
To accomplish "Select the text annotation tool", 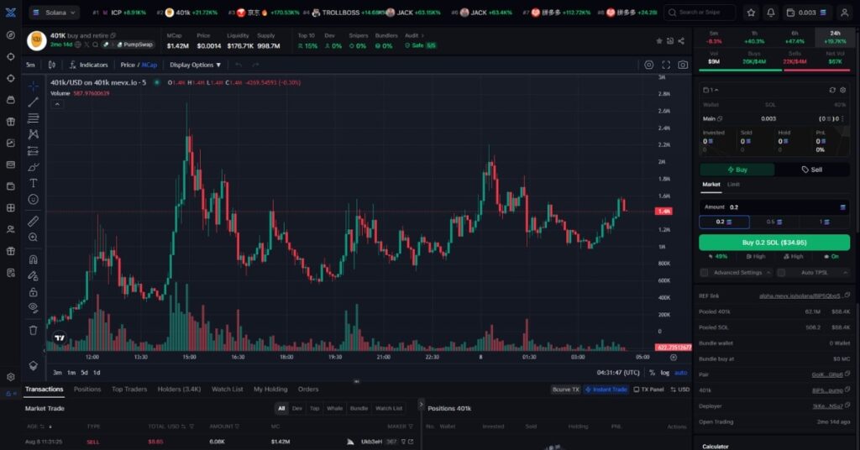I will click(x=34, y=183).
